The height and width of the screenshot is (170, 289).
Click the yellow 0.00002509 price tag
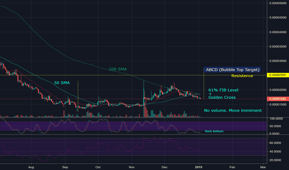[x=278, y=75]
